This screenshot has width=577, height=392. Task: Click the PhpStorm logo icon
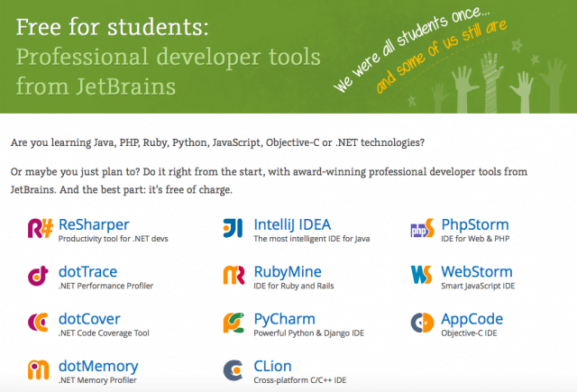click(x=422, y=230)
